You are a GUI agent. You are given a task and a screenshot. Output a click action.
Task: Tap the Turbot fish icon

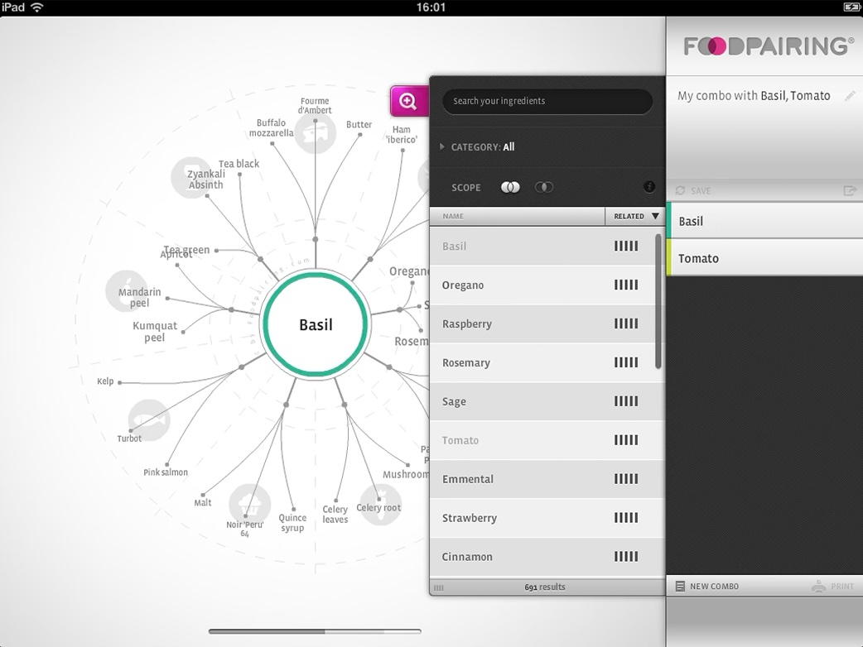[x=150, y=419]
